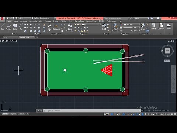Open the Help icon in title bar
Screen dimensions: 177x133
click(158, 18)
